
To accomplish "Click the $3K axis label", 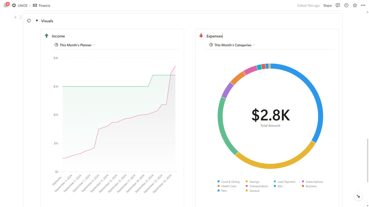I will (56, 86).
